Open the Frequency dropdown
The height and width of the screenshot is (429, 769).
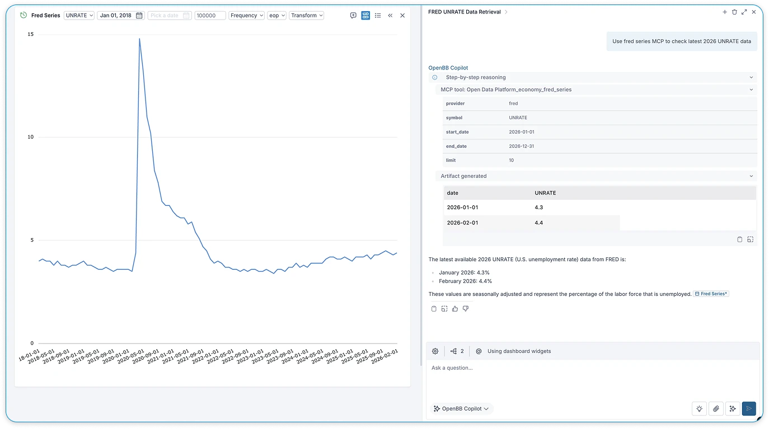point(246,15)
